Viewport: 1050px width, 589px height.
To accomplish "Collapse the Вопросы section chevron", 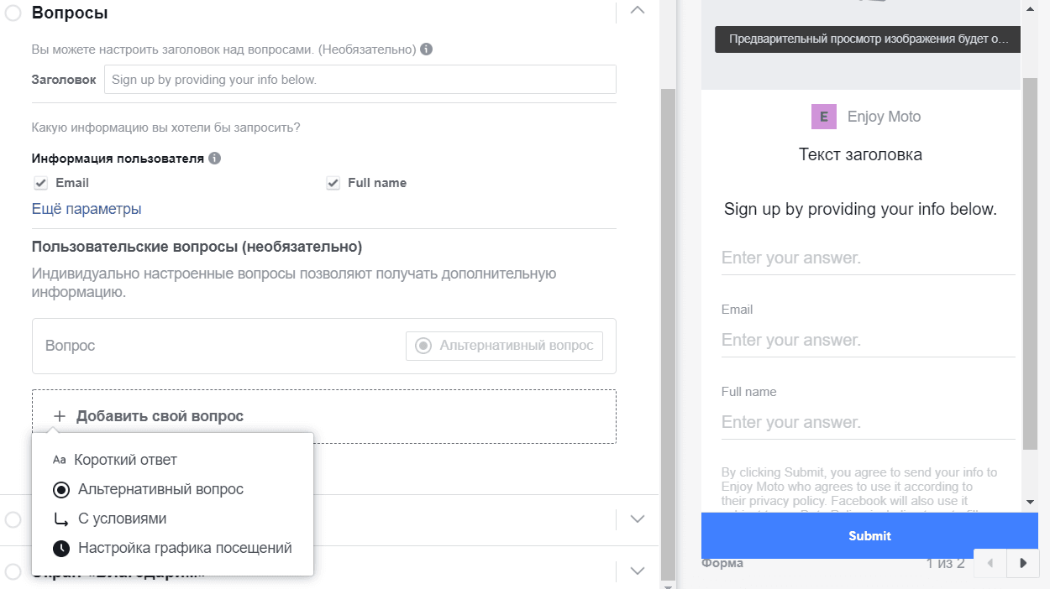I will coord(638,10).
